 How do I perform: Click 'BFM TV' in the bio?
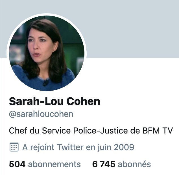158,131
